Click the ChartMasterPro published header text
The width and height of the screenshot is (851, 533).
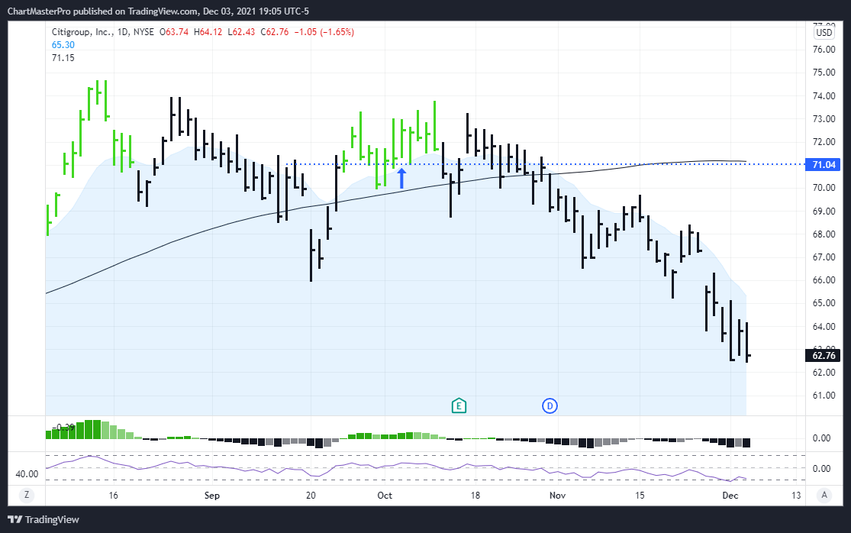click(158, 11)
